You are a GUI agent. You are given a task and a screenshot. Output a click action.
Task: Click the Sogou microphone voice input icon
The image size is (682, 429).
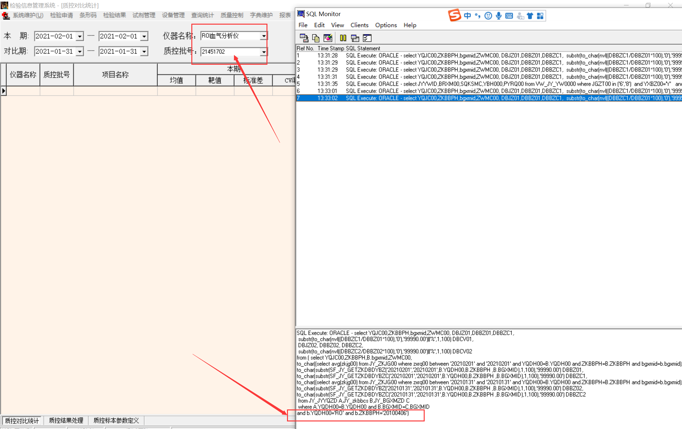coord(499,16)
